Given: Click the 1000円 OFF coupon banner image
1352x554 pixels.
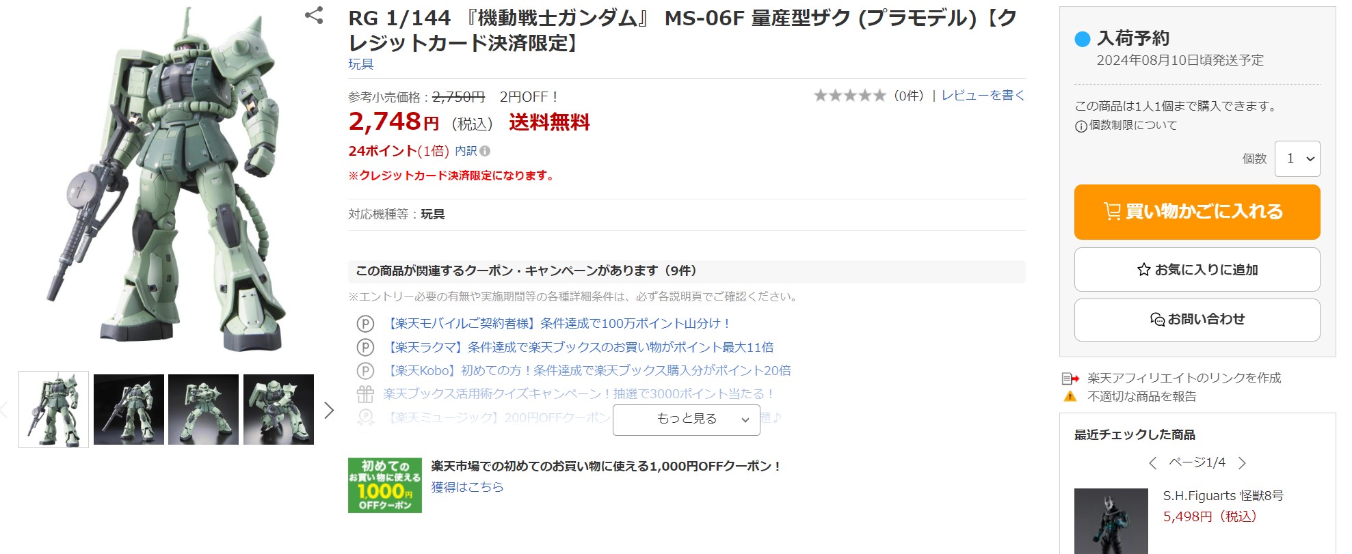Looking at the screenshot, I should (x=385, y=485).
